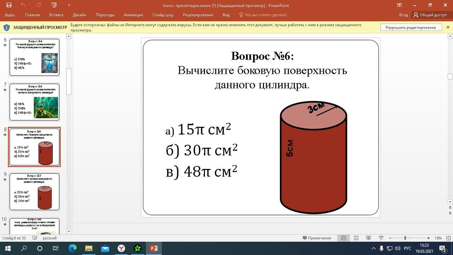Click the zoom in plus button
The height and width of the screenshot is (255, 453).
428,238
